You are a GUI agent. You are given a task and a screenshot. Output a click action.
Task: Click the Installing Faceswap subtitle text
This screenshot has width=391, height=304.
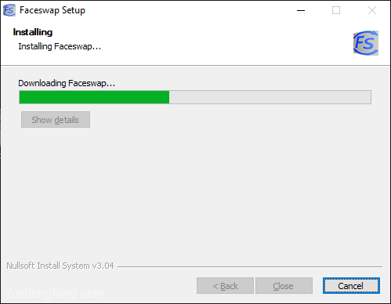[60, 46]
